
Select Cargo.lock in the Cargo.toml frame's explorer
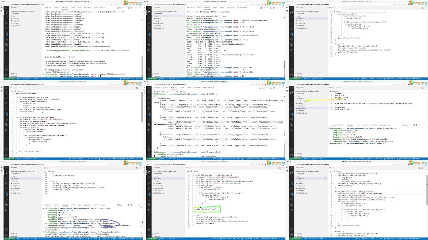tap(301, 106)
